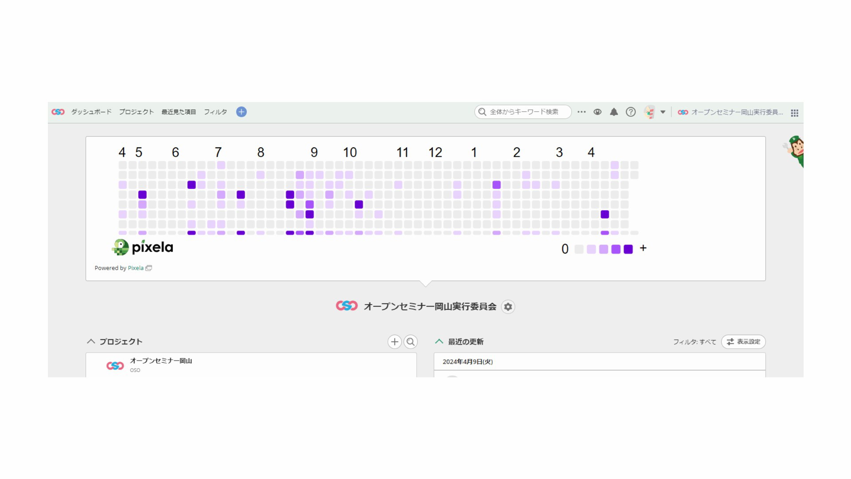This screenshot has width=851, height=479.
Task: Click the Pixela logo image
Action: click(x=142, y=247)
